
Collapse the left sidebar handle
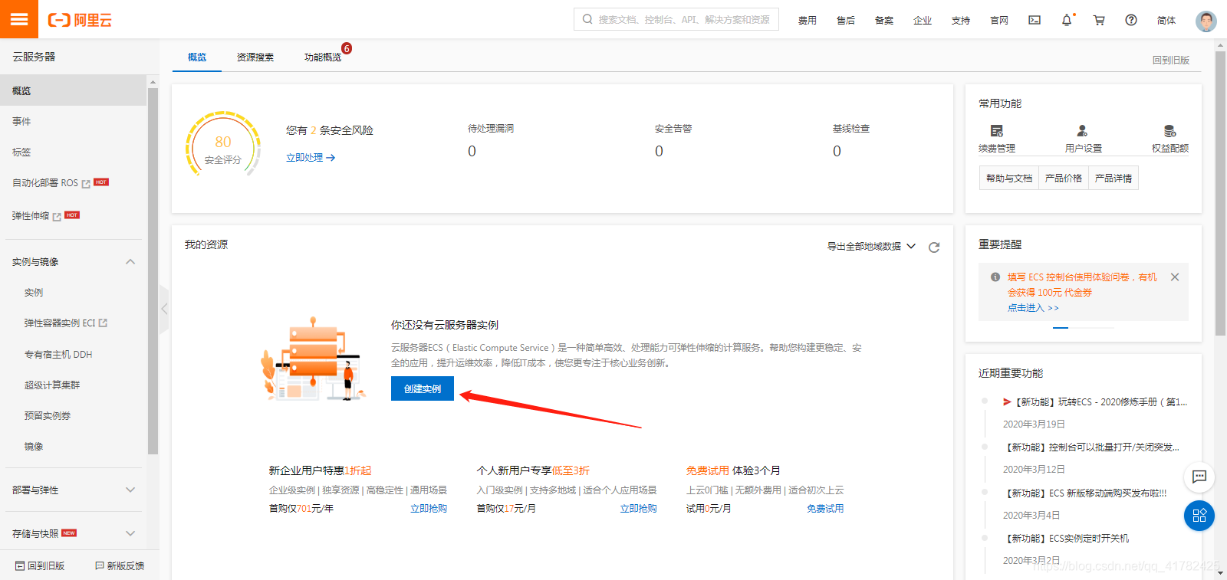(x=164, y=309)
